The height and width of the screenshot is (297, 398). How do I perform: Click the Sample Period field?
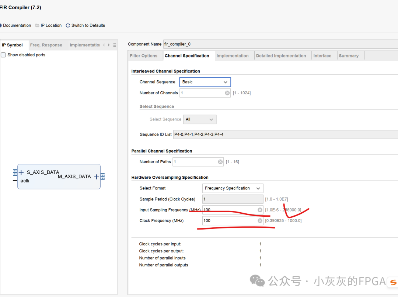tap(233, 199)
